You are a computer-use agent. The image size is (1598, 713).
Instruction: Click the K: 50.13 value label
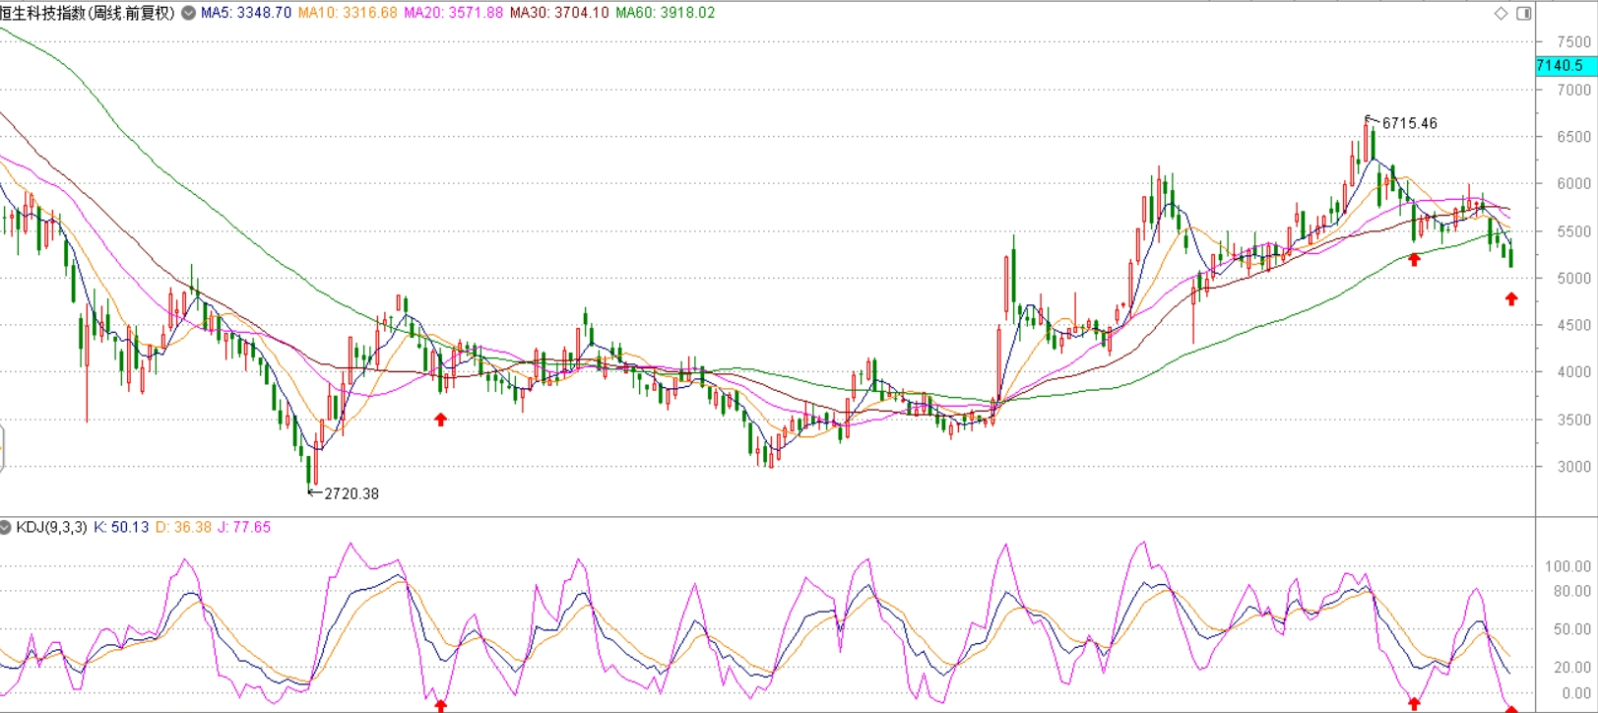pyautogui.click(x=121, y=528)
